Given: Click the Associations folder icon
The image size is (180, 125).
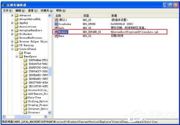Looking at the screenshot, I should [x=17, y=27].
